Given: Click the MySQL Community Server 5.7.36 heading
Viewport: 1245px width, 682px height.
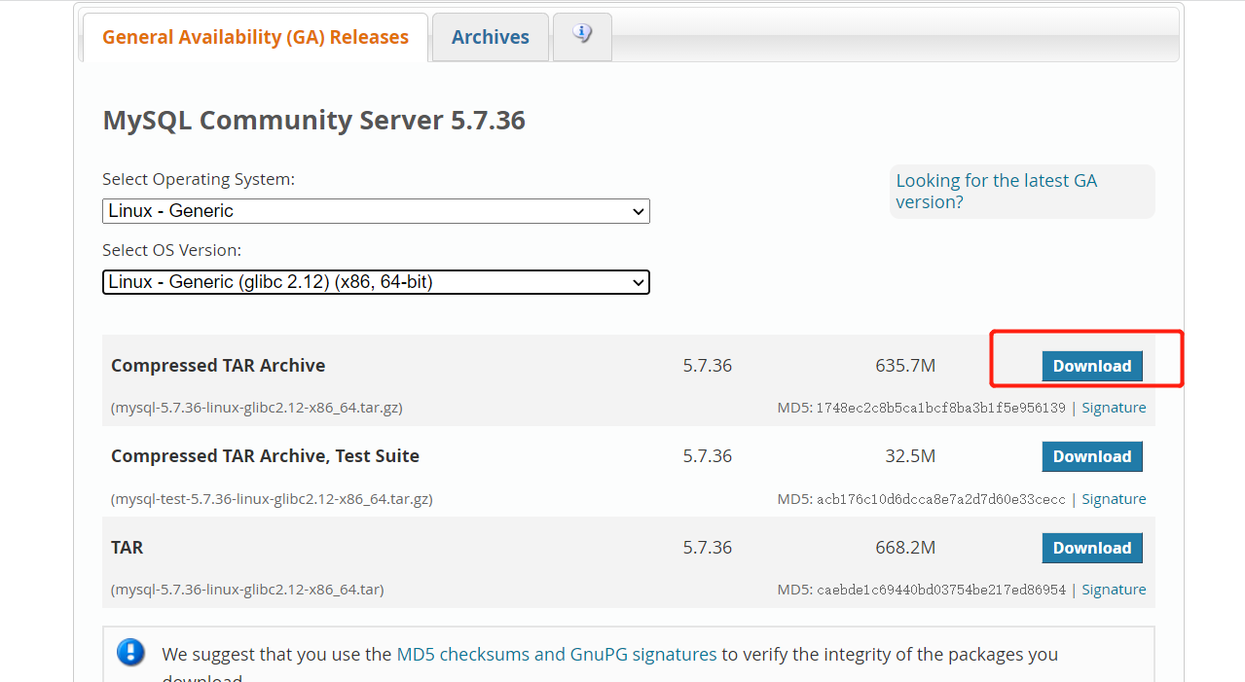Looking at the screenshot, I should pyautogui.click(x=313, y=121).
